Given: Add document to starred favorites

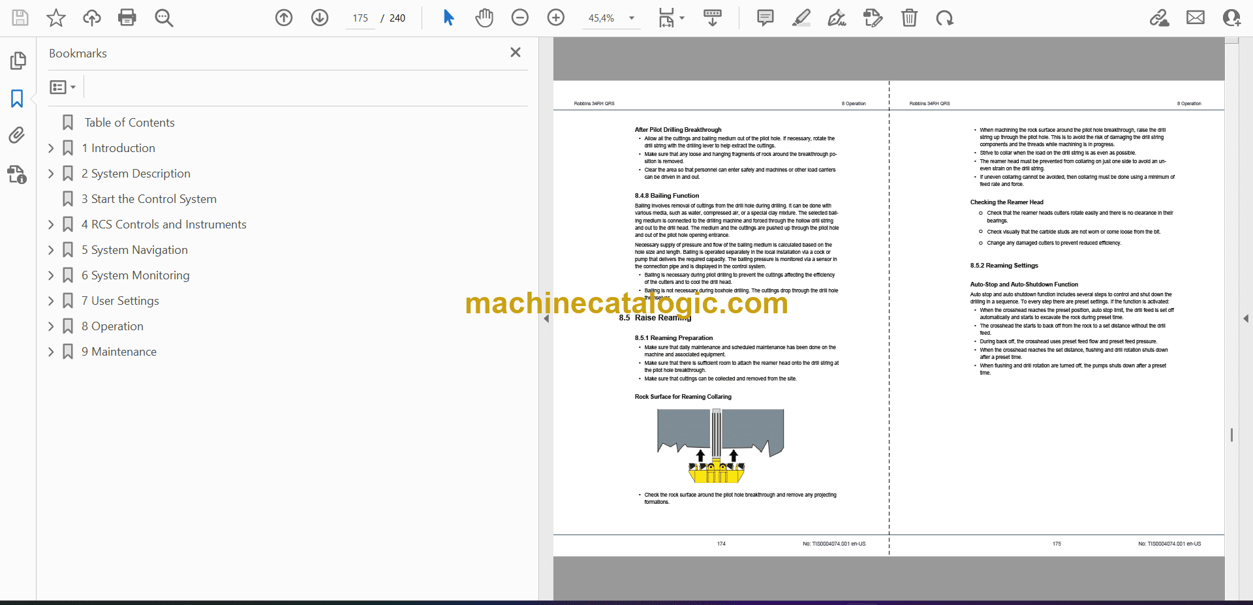Looking at the screenshot, I should pos(56,18).
